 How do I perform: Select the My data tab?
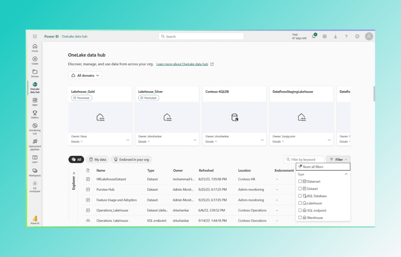(98, 160)
